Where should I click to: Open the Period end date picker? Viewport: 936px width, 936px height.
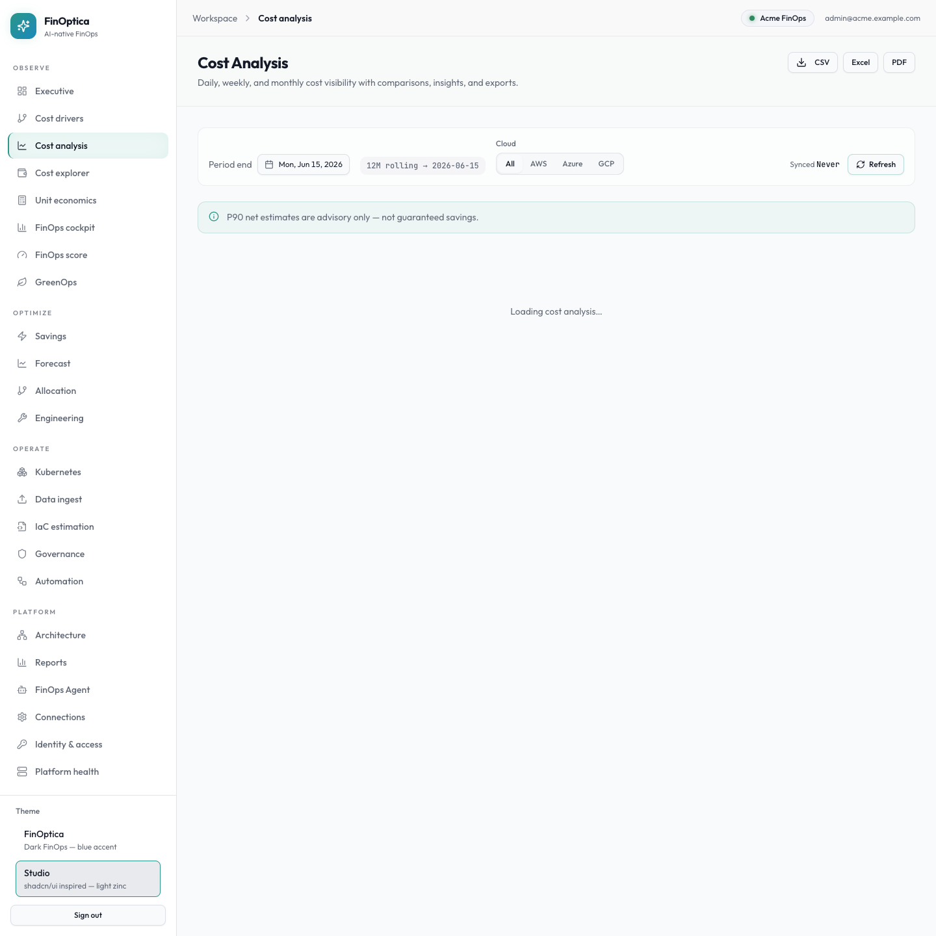304,164
